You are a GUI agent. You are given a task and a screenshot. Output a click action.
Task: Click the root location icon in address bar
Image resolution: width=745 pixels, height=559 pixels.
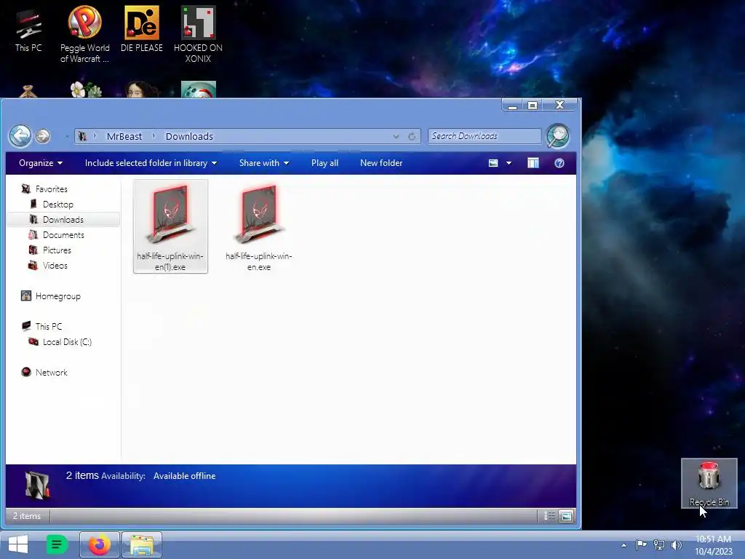coord(82,136)
